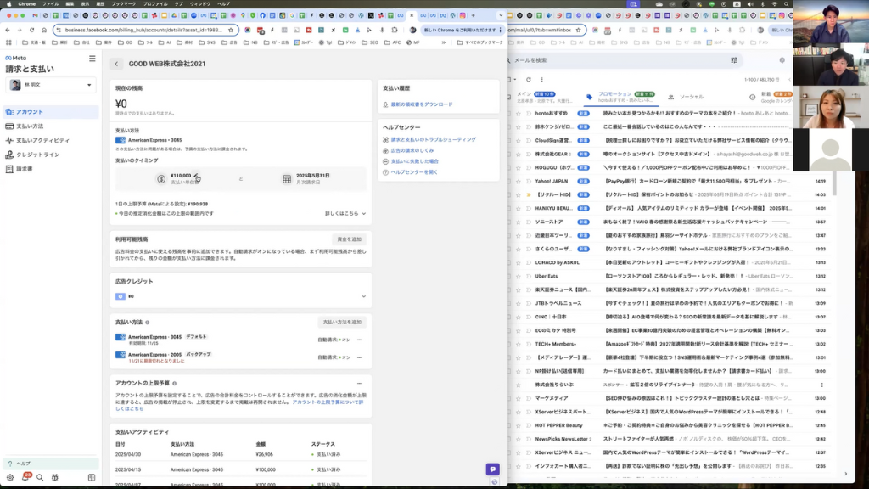This screenshot has height=489, width=869.
Task: Open Meta notifications bell with 23 badge
Action: (25, 477)
